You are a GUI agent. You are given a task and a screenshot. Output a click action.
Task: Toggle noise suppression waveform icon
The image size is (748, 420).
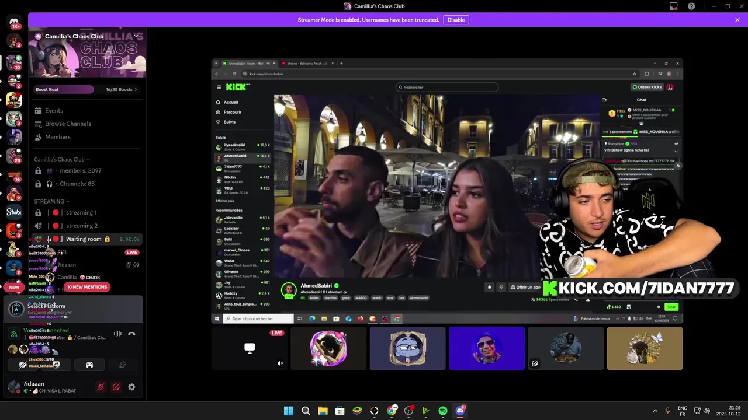pyautogui.click(x=117, y=334)
